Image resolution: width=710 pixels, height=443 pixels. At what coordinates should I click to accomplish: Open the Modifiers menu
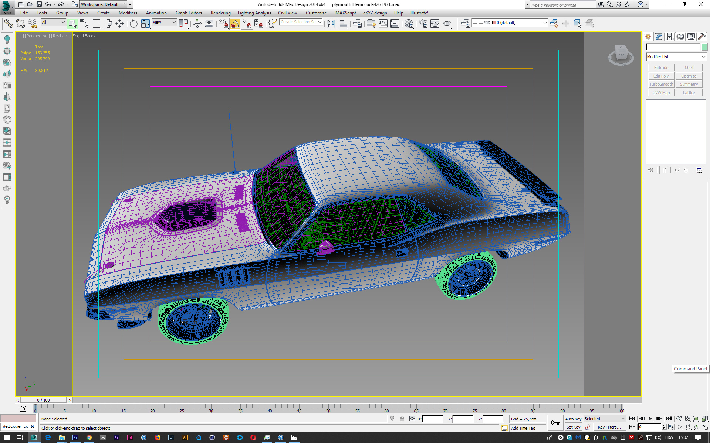coord(128,13)
